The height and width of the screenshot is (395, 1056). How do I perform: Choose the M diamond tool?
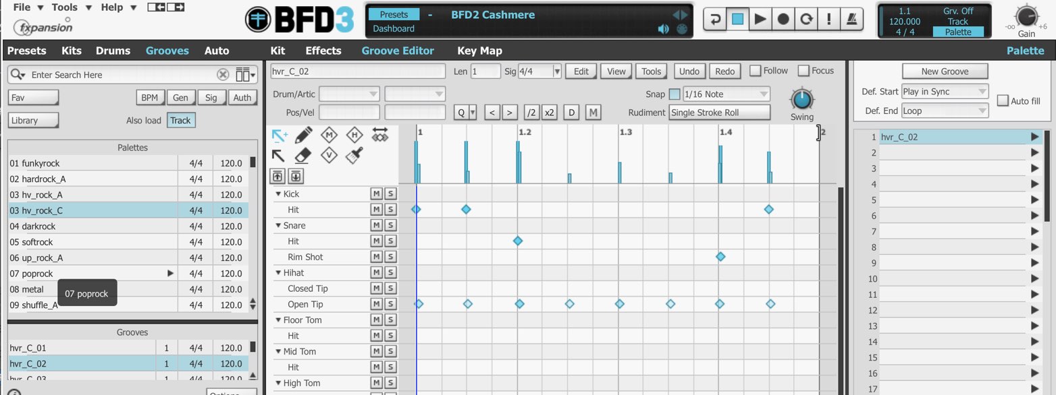(329, 135)
